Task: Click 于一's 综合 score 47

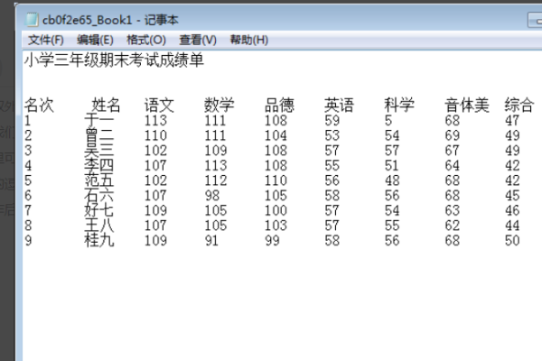Action: pyautogui.click(x=512, y=121)
